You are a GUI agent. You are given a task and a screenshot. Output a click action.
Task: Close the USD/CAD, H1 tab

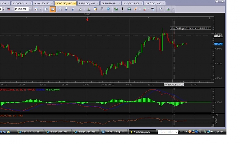point(30,3)
